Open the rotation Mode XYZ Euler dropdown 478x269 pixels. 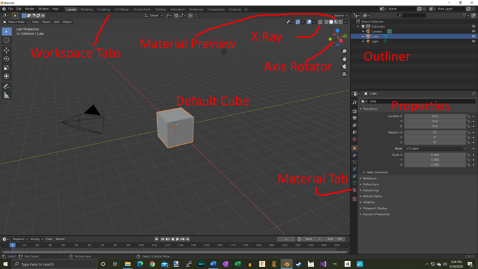(x=434, y=149)
